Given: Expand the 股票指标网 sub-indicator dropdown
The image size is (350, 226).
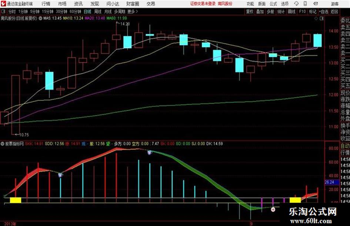Looking at the screenshot, I should [2, 144].
